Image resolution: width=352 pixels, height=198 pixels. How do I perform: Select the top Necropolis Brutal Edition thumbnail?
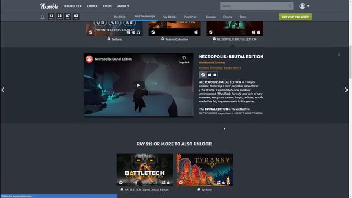point(235,29)
